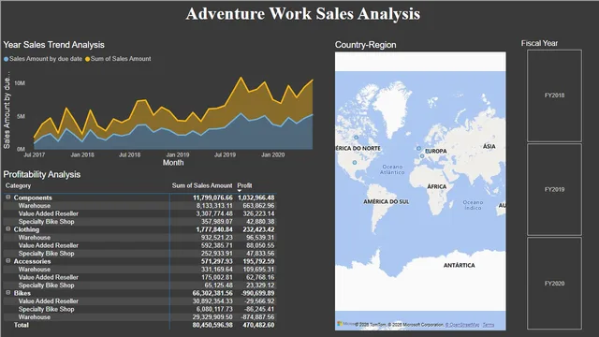Select the FY2020 fiscal year slicer
The height and width of the screenshot is (337, 599).
click(554, 284)
